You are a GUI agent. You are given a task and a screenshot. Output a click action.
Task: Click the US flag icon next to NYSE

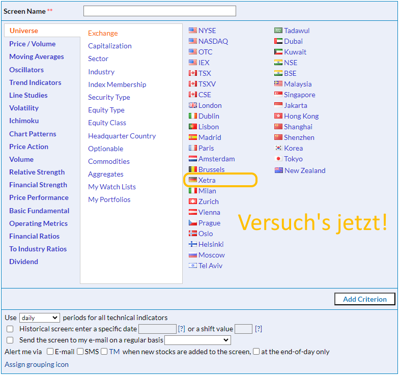(192, 31)
